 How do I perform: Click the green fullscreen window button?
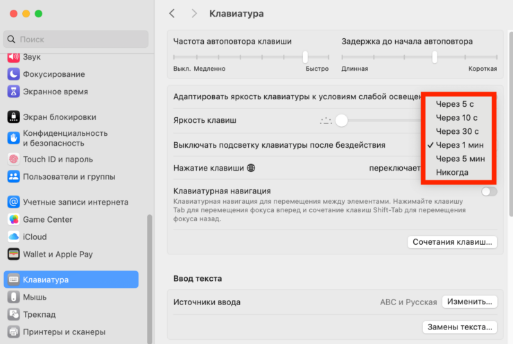tap(39, 14)
